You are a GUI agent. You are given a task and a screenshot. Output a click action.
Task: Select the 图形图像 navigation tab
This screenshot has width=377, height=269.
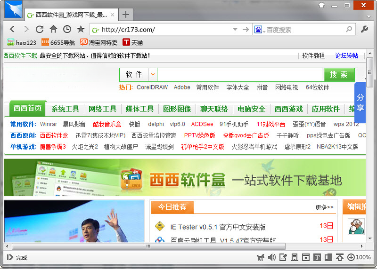177,109
